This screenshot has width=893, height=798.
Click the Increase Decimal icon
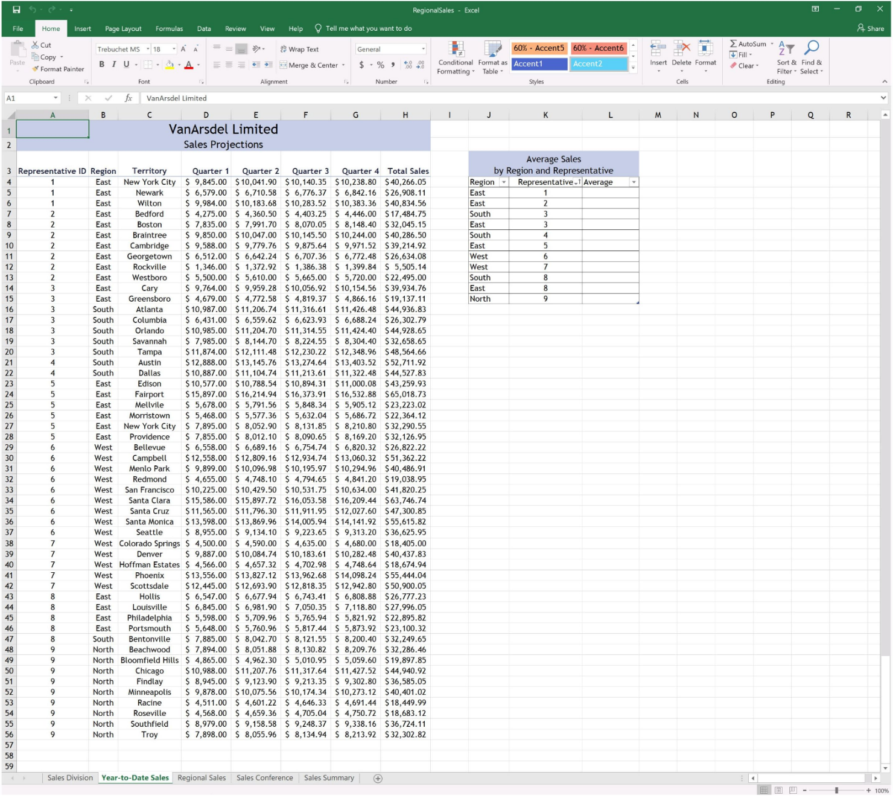pyautogui.click(x=408, y=65)
